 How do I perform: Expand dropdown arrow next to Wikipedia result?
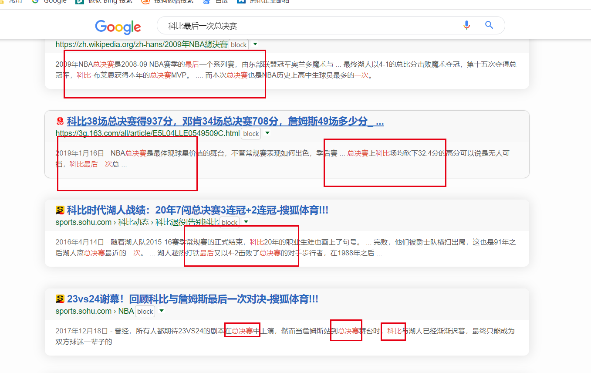tap(255, 44)
